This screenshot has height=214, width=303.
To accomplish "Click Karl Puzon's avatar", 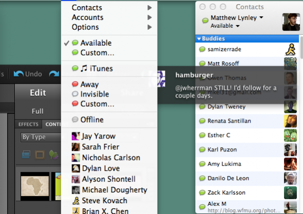I will [x=290, y=150].
